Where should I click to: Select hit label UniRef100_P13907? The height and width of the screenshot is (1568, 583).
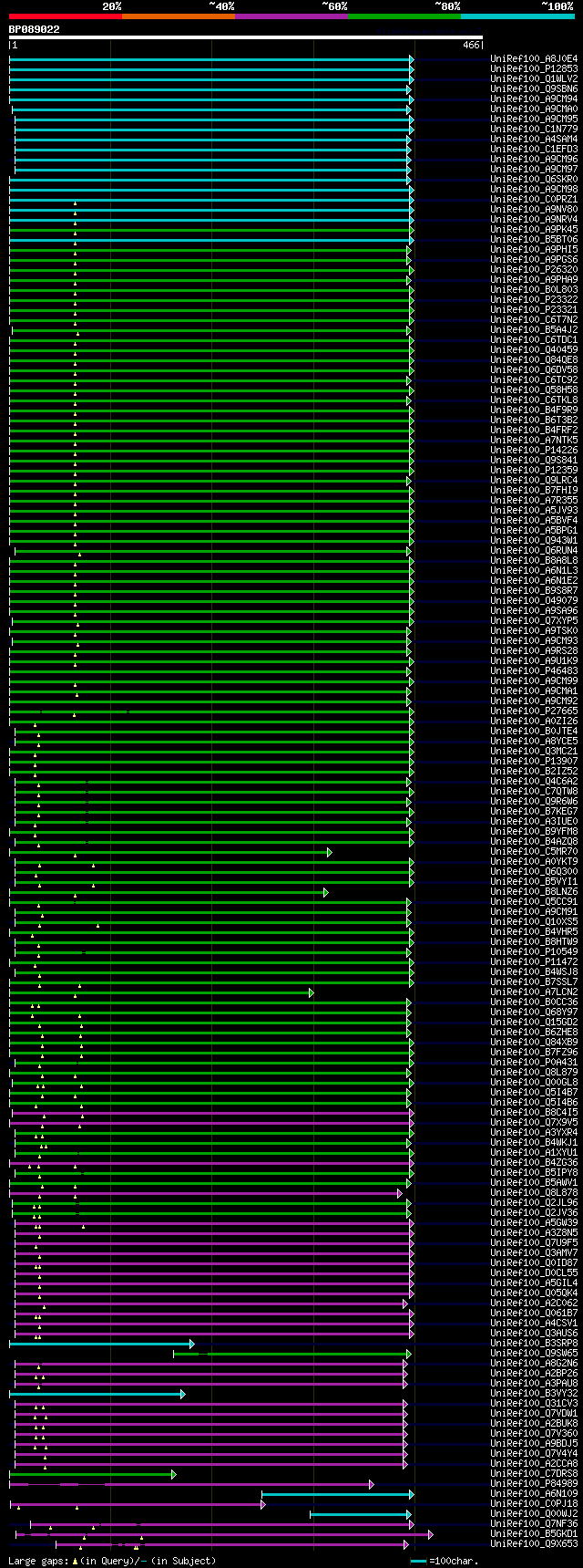pyautogui.click(x=534, y=761)
